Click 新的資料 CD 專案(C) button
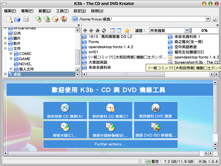Viewport: 221px width, 166px height. coord(111,110)
